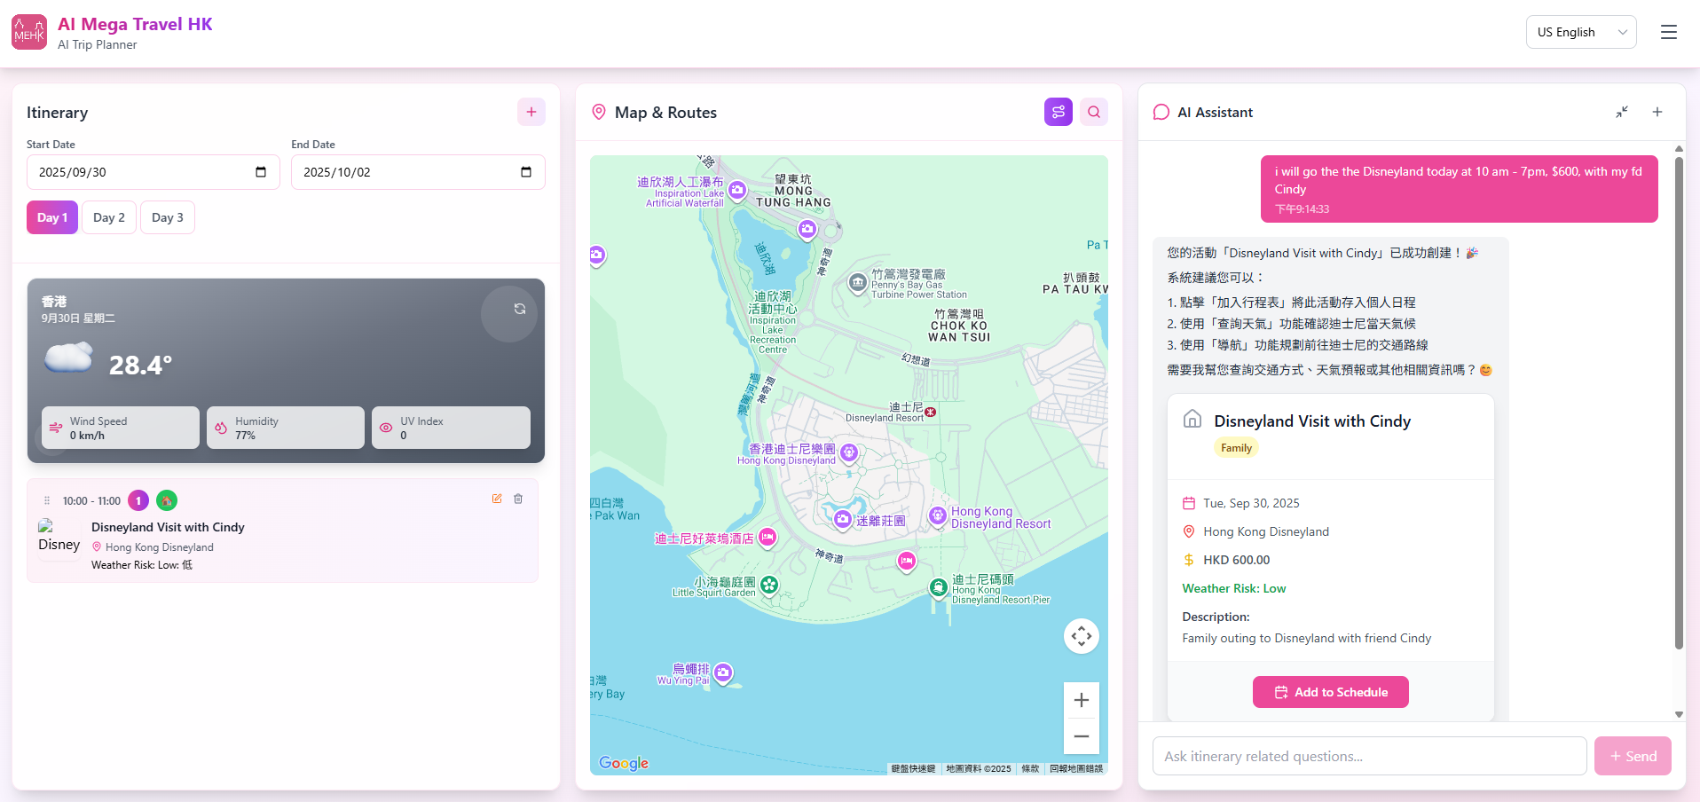Click the Google logo on map

pyautogui.click(x=624, y=763)
